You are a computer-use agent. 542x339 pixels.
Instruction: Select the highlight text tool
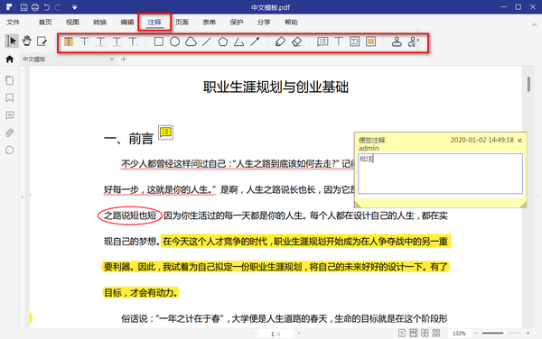[x=69, y=41]
